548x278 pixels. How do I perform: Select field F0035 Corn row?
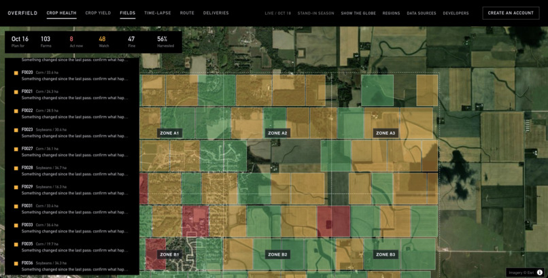tap(72, 247)
